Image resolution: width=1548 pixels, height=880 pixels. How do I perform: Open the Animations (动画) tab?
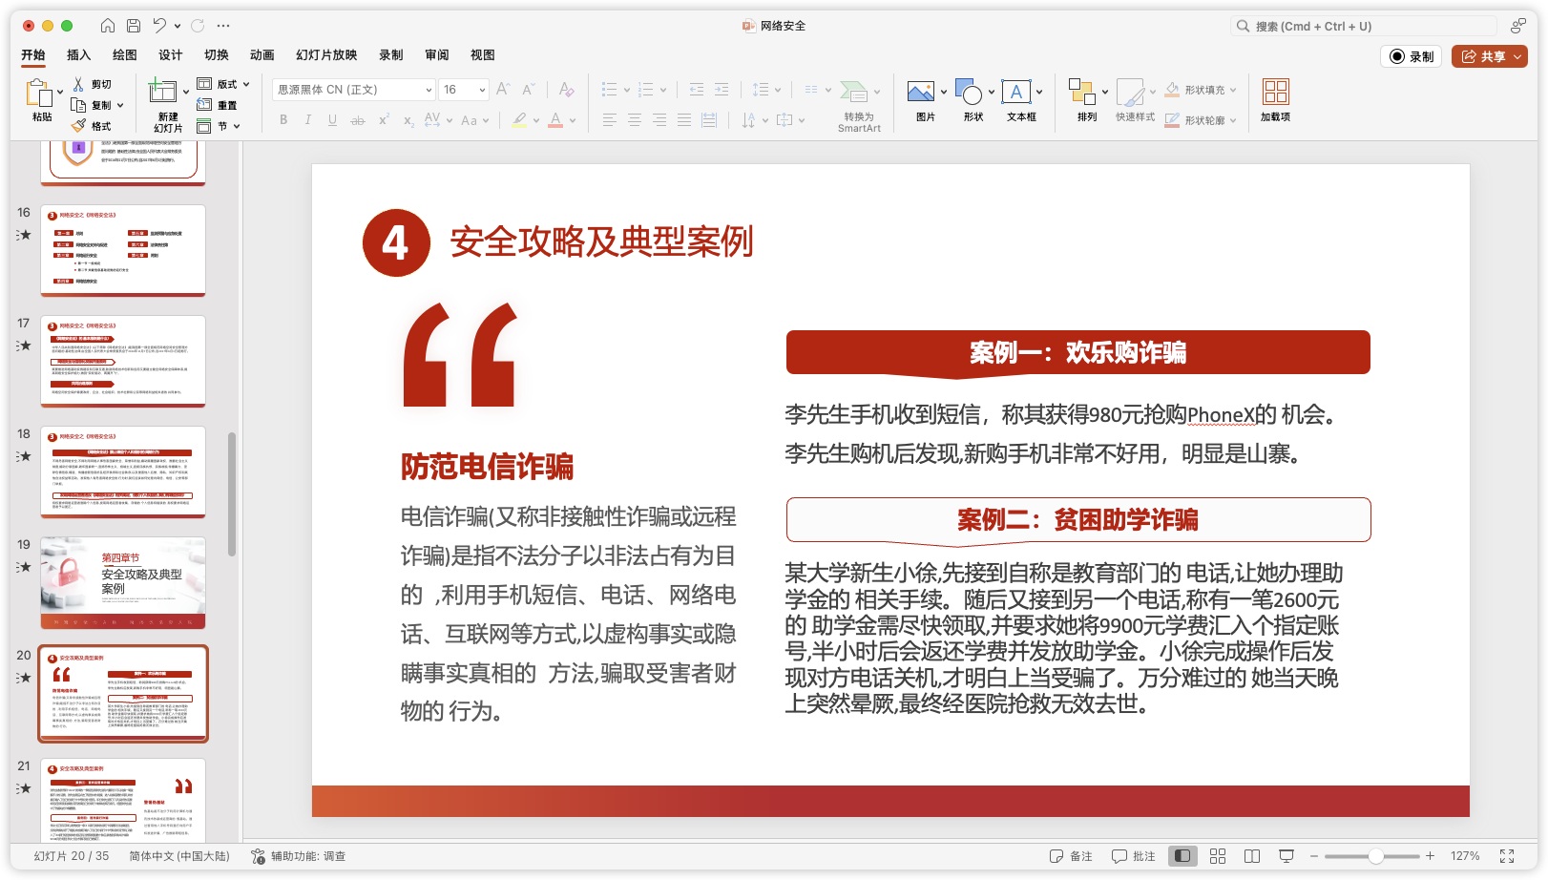(x=261, y=55)
